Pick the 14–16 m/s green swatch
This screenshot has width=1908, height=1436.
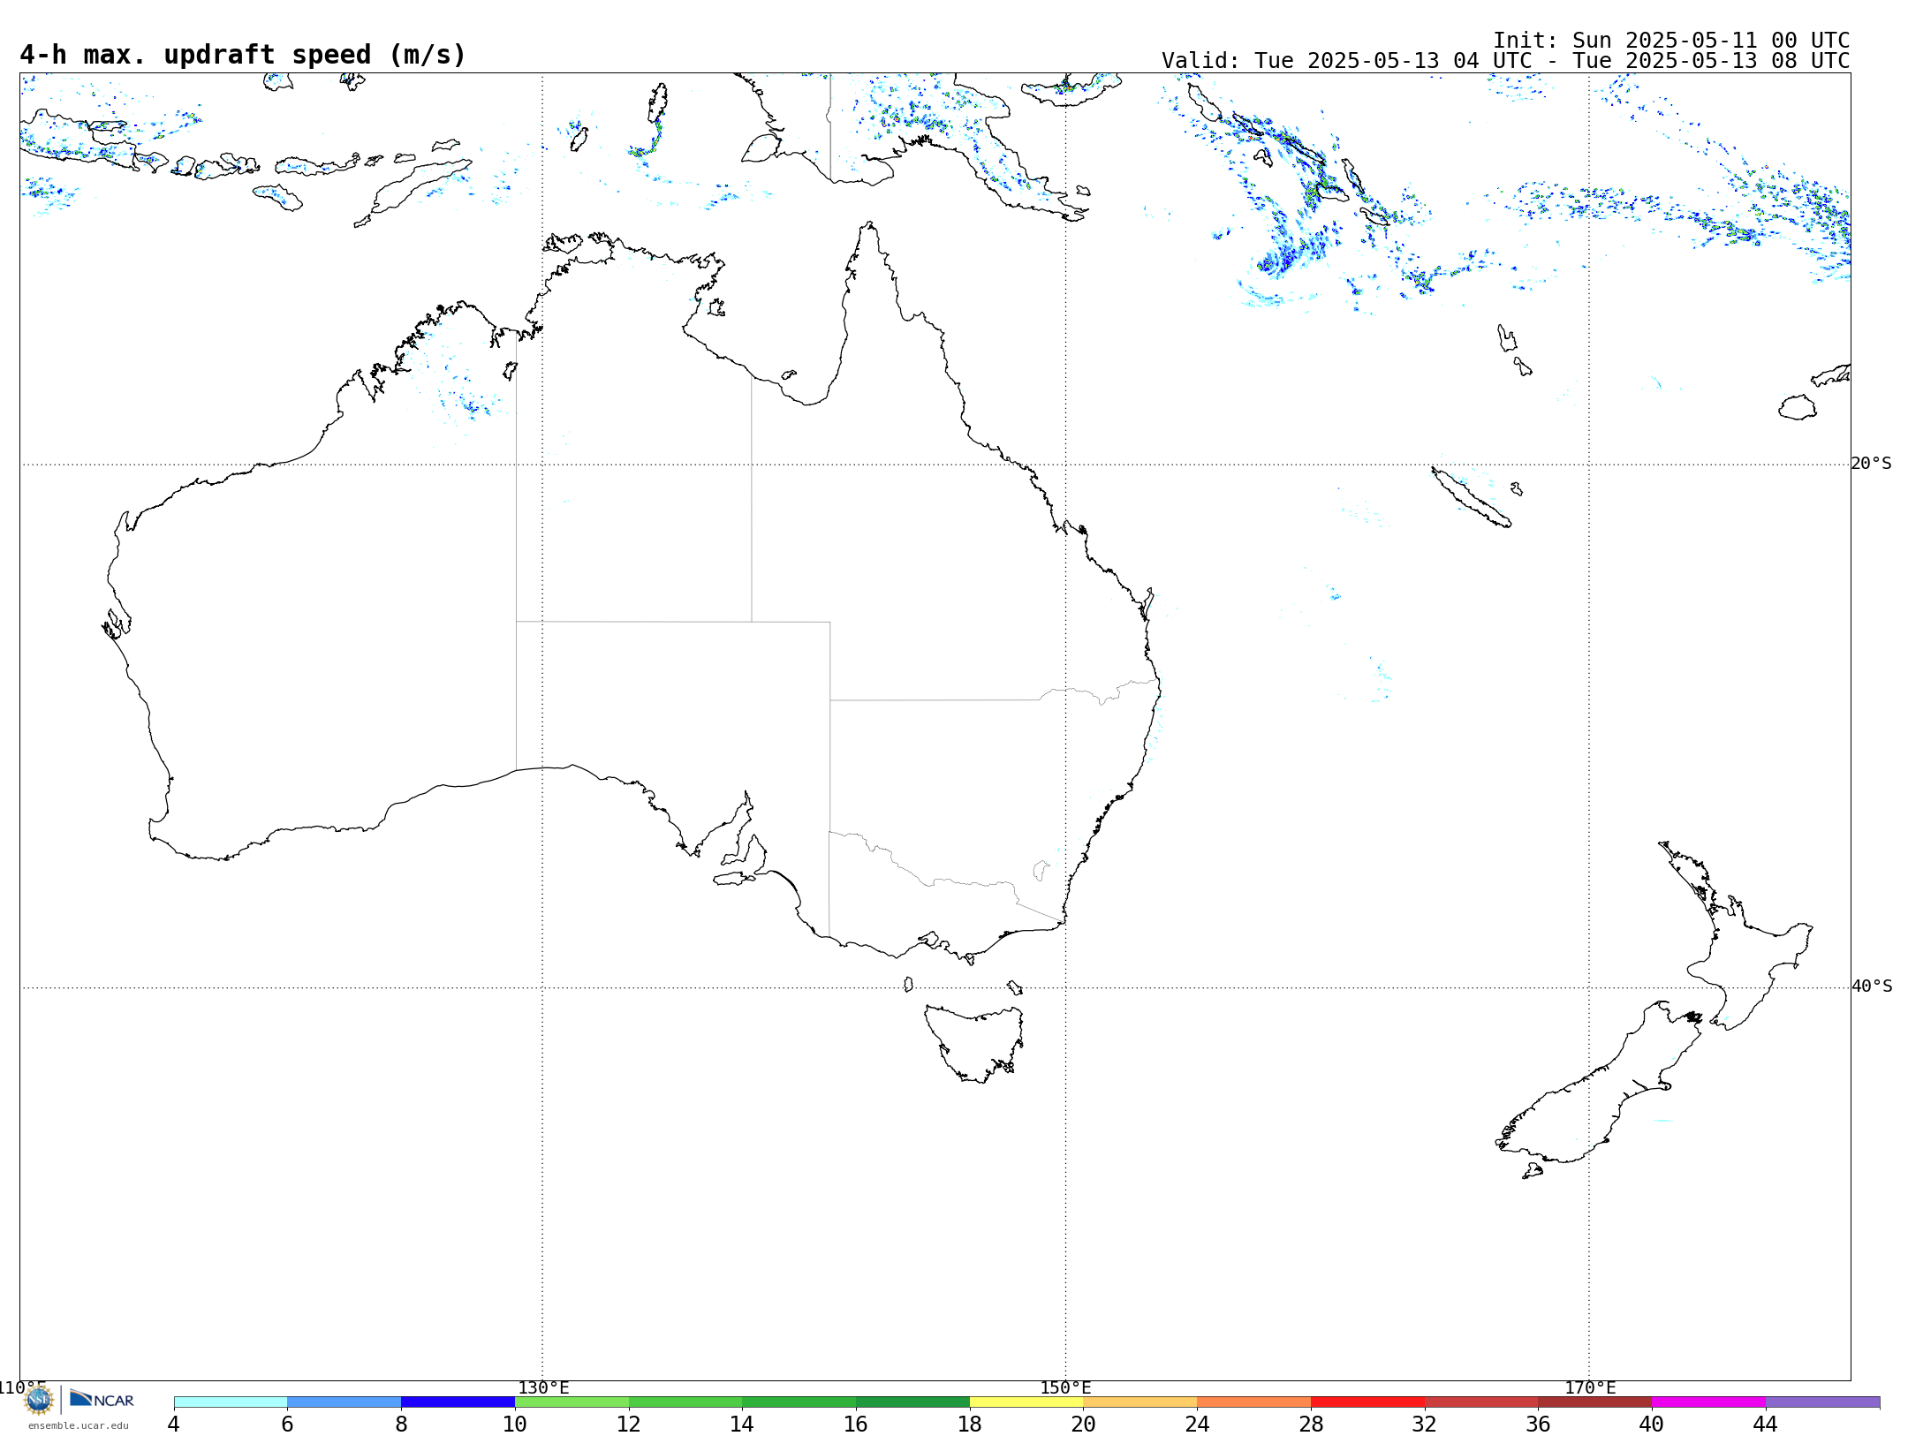coord(799,1402)
